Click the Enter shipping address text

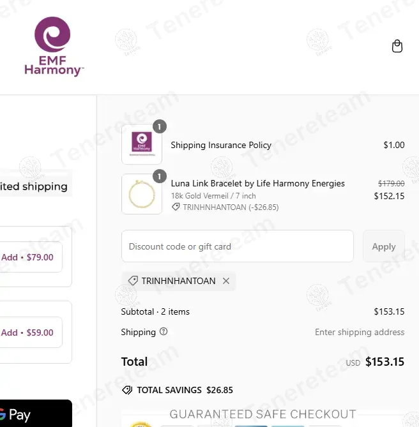pos(360,332)
